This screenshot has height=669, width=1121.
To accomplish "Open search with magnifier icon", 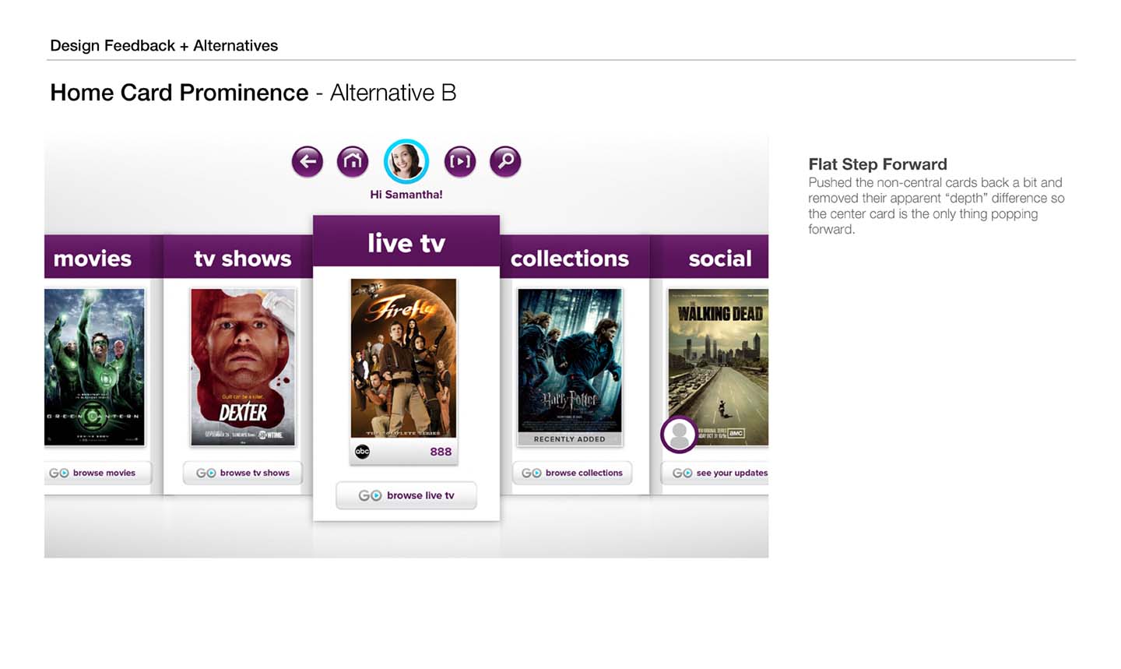I will 505,161.
